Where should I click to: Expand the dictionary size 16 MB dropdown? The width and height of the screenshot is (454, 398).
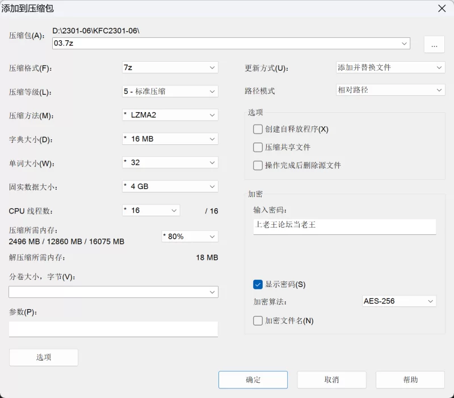pos(170,139)
